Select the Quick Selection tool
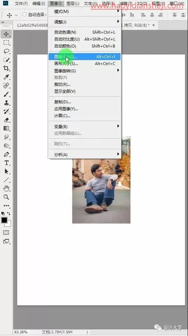188x336 pixels. (x=6, y=59)
